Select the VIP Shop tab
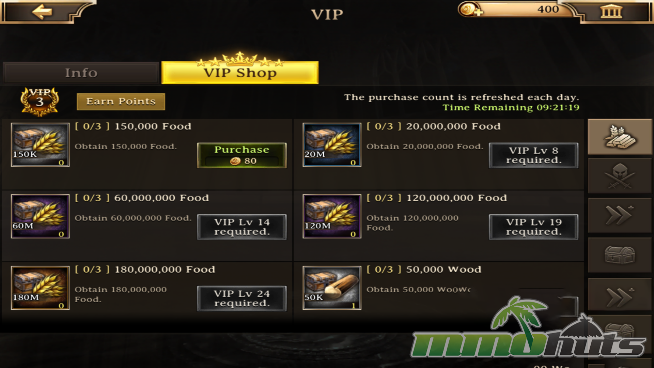The height and width of the screenshot is (368, 654). pyautogui.click(x=240, y=73)
